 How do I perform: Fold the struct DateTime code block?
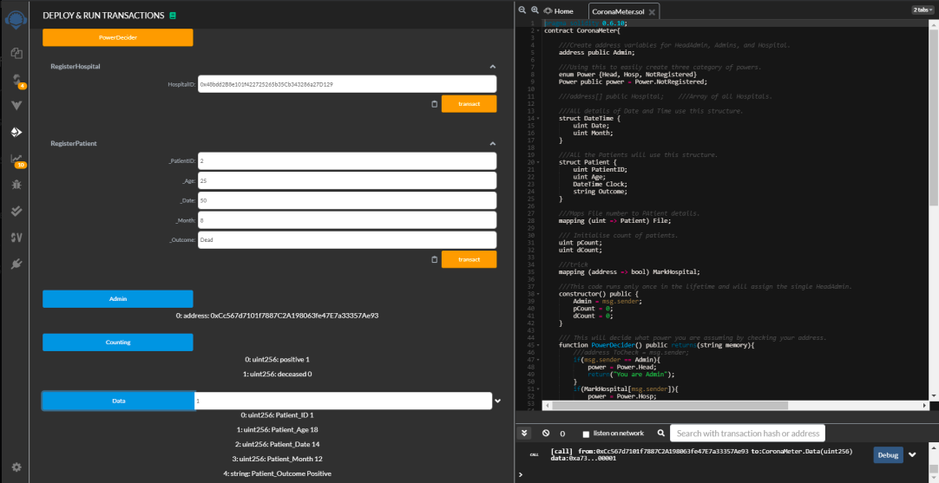click(539, 119)
